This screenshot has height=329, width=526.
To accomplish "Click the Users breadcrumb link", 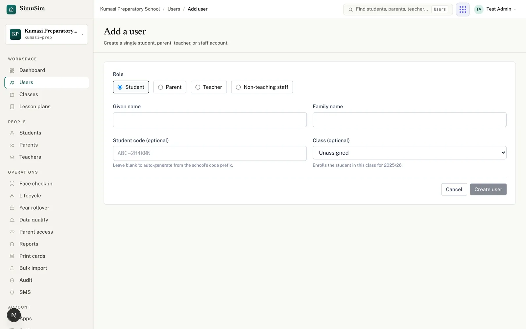I will click(x=174, y=9).
